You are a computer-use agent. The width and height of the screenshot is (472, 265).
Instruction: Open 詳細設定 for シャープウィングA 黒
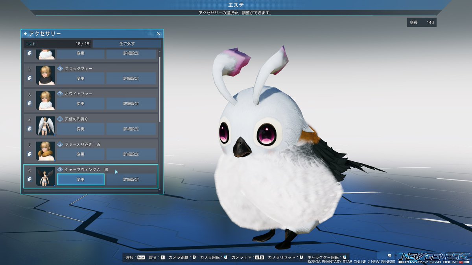(131, 179)
